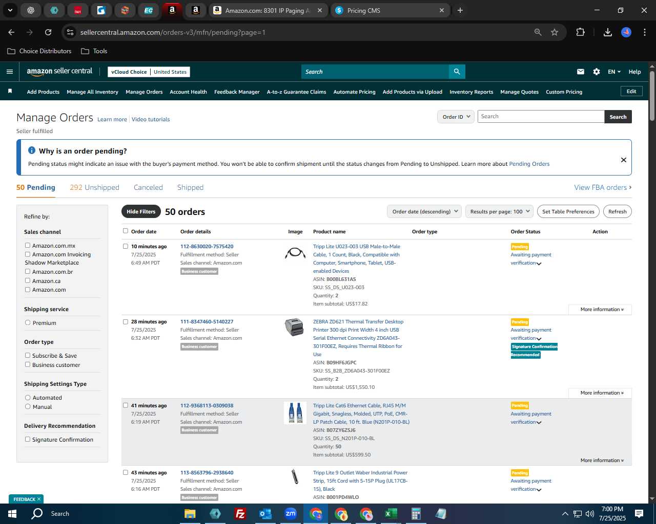Image resolution: width=656 pixels, height=524 pixels.
Task: Switch to the Canceled tab
Action: click(x=148, y=187)
